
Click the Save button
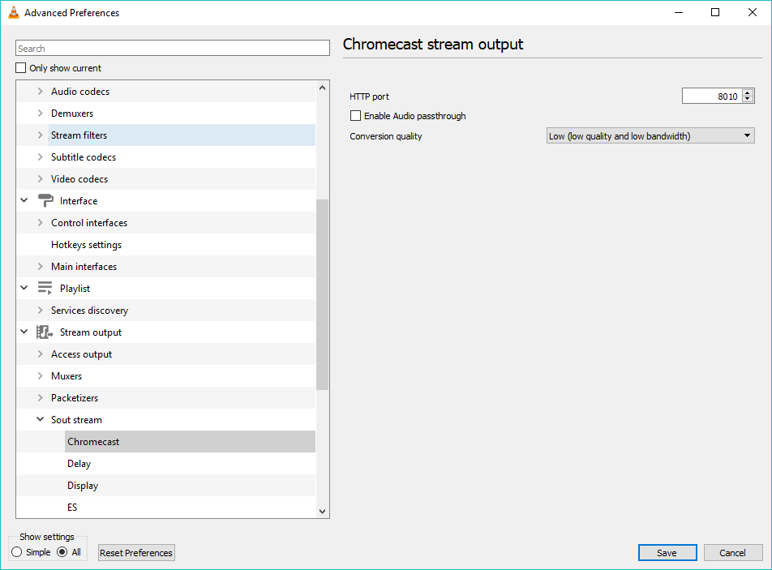667,553
